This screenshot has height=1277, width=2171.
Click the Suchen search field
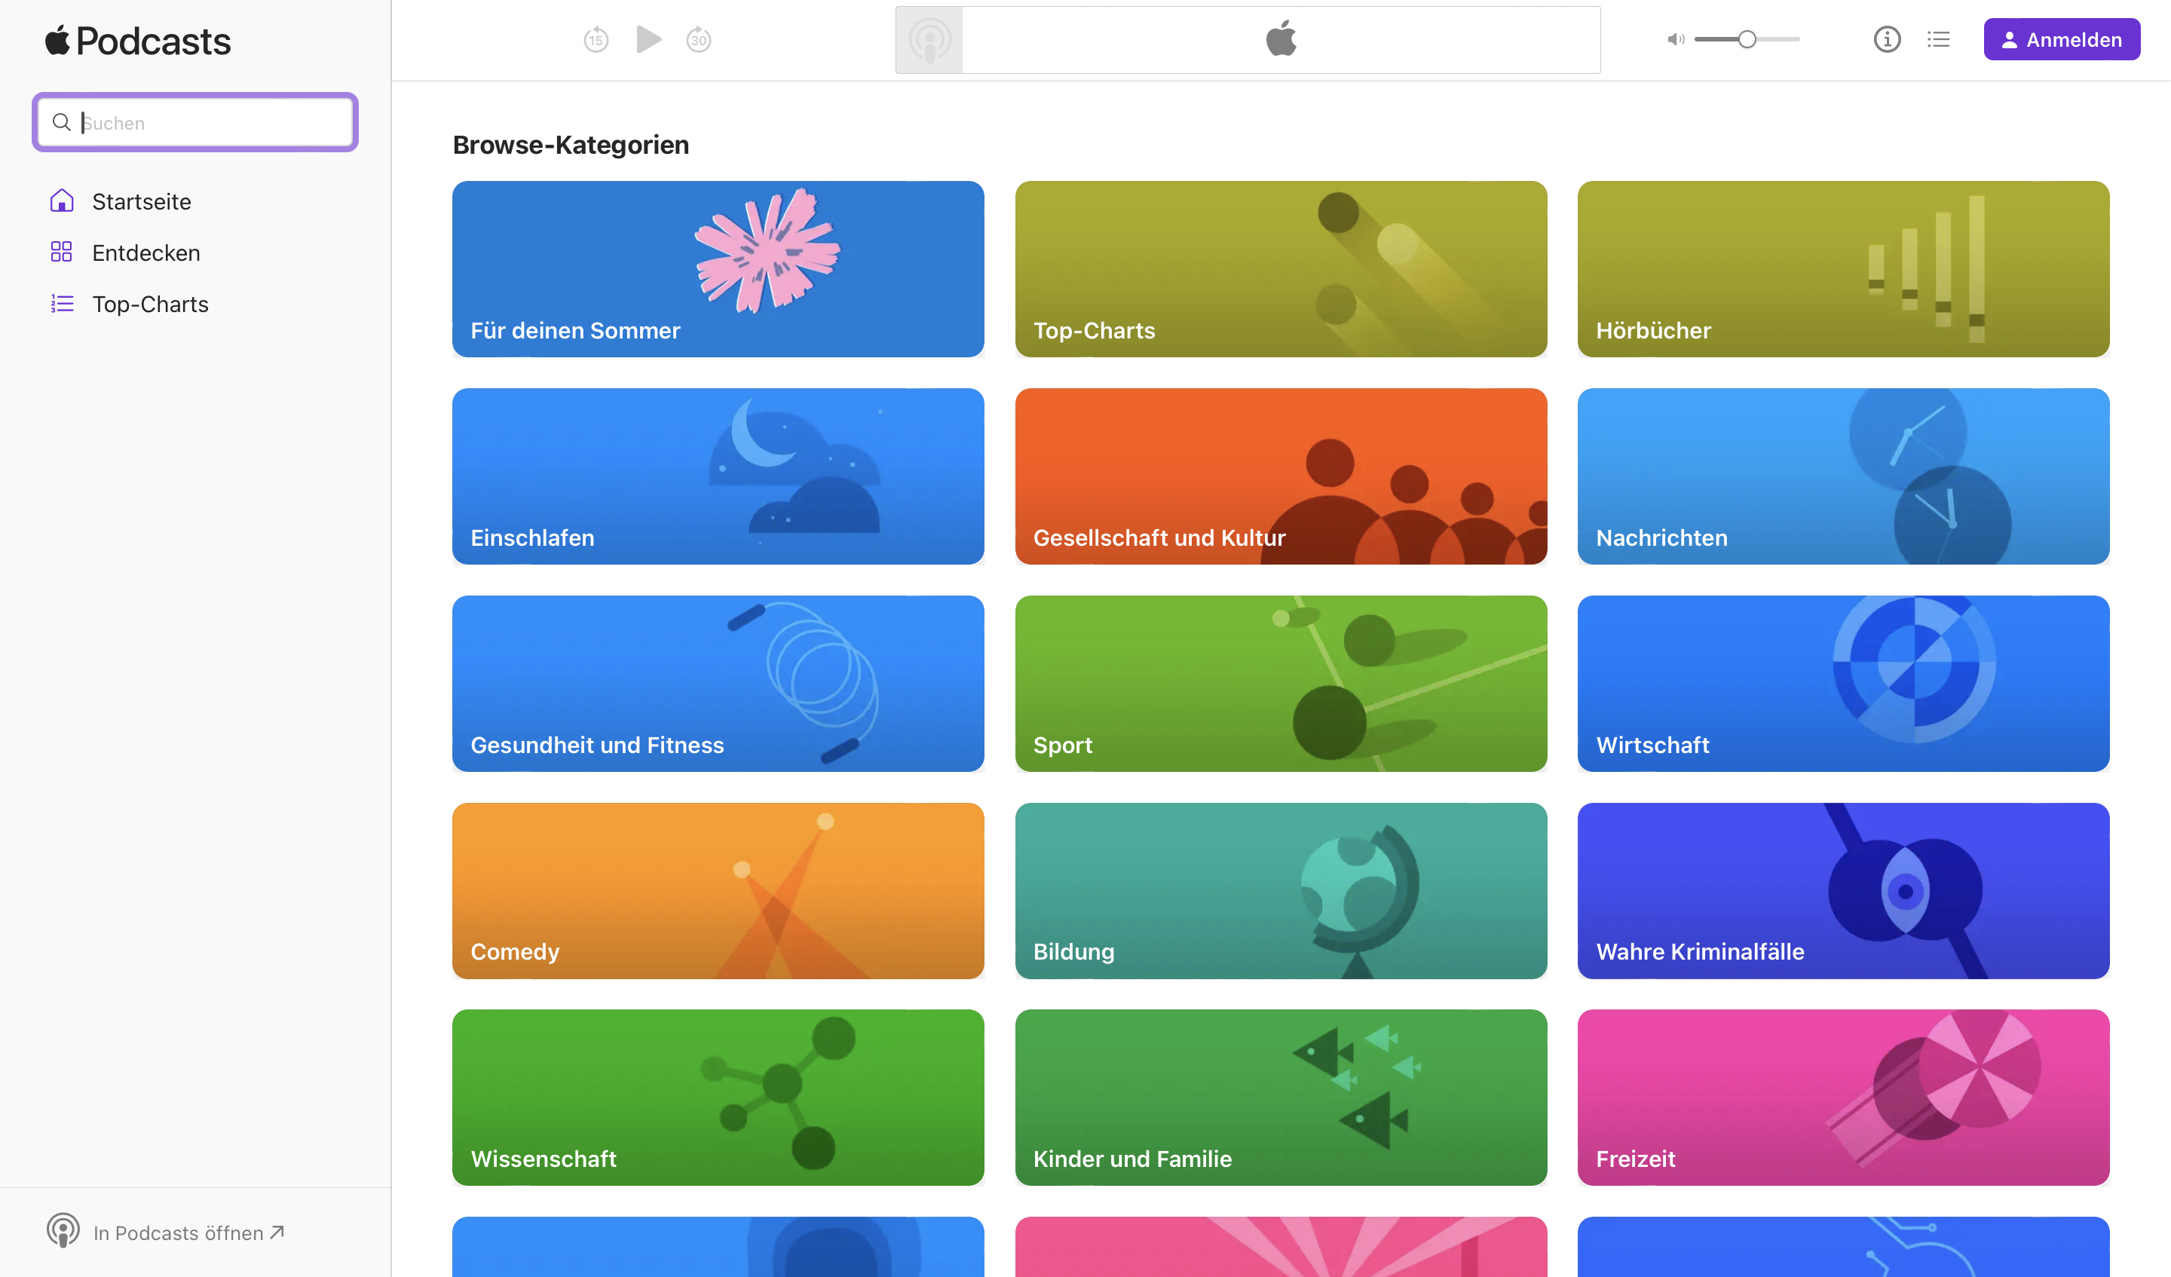[195, 122]
